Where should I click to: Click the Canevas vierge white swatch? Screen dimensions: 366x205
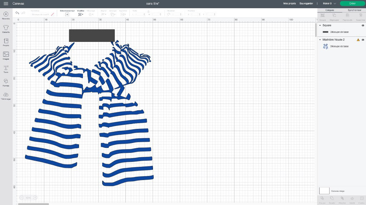(324, 191)
